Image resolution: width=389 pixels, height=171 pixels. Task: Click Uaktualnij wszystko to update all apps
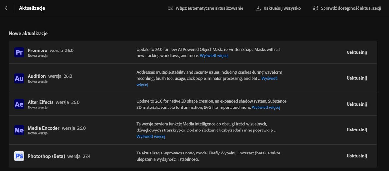pos(278,8)
